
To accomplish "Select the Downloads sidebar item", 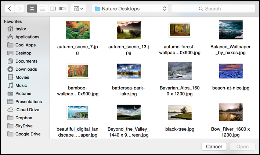I will click(26, 69).
